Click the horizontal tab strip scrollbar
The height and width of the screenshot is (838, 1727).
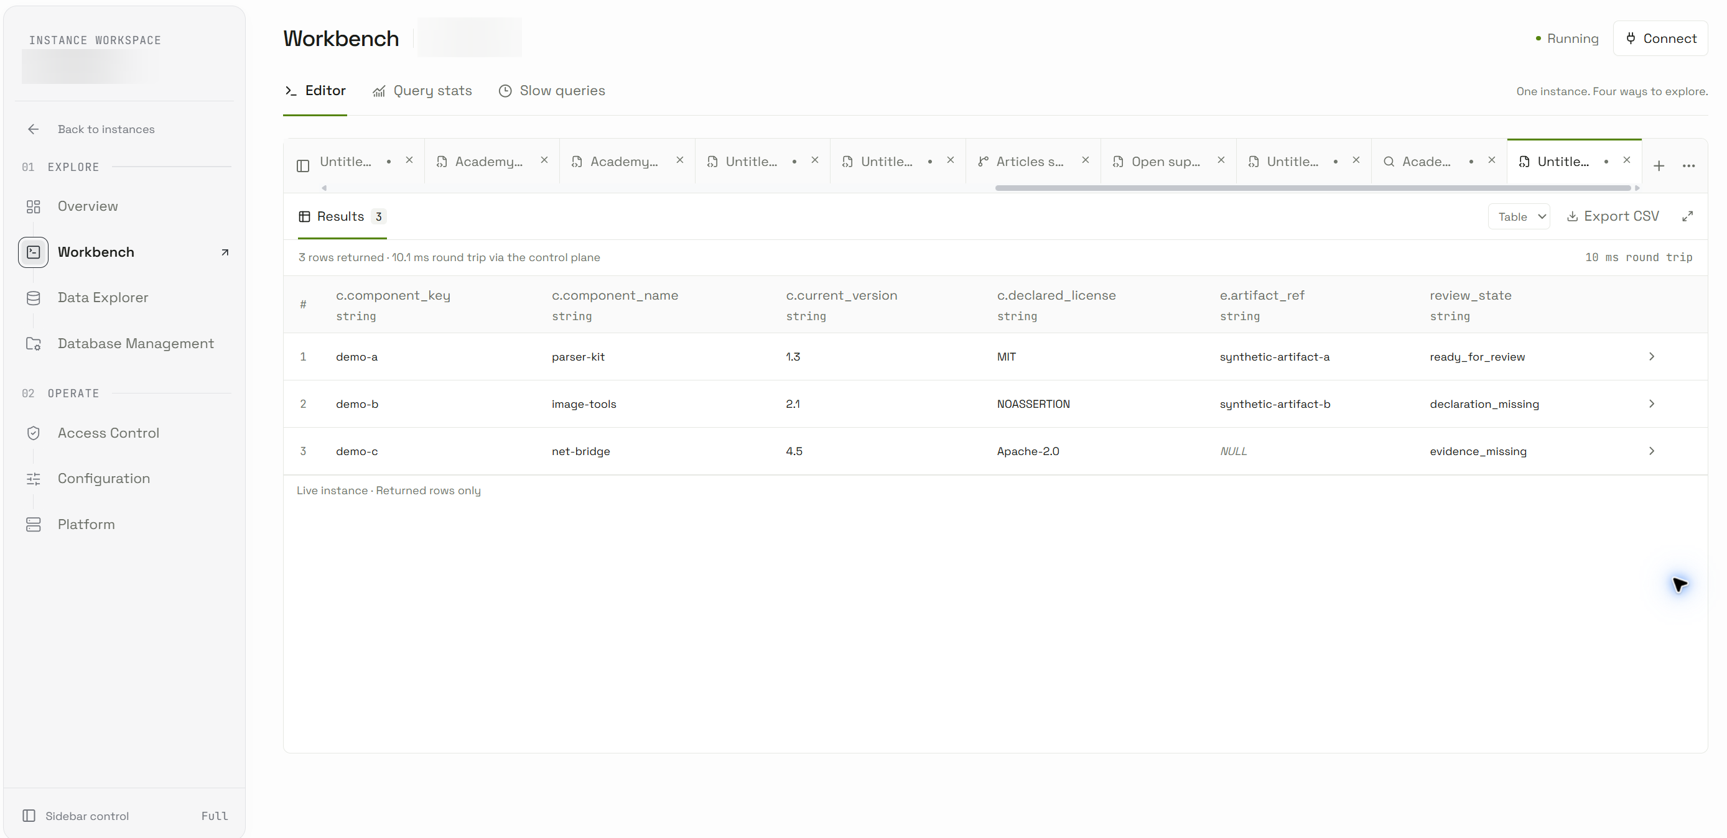[x=1313, y=188]
